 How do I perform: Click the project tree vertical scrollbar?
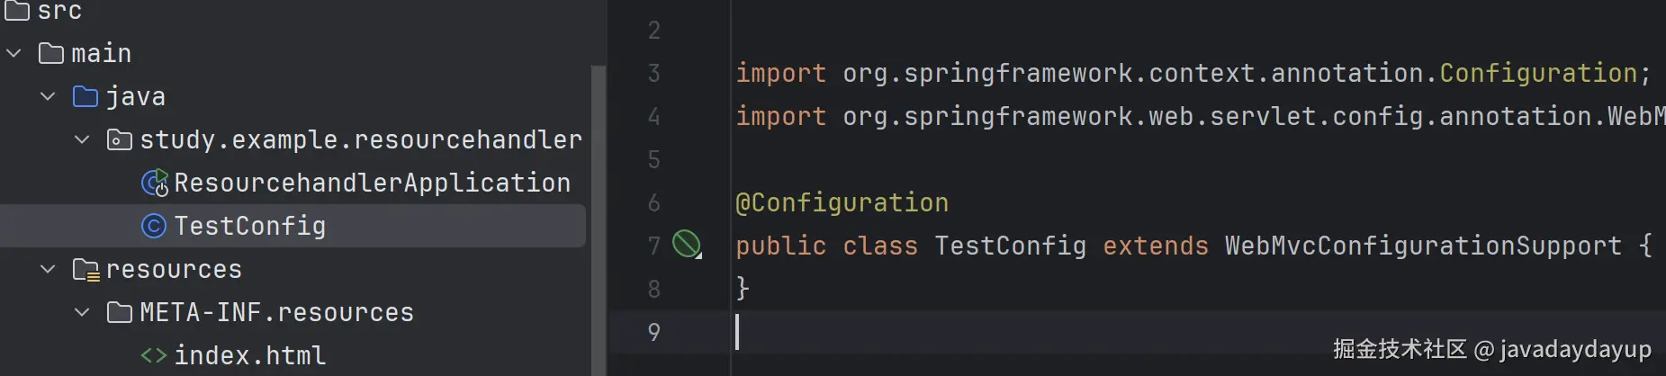pos(598,220)
